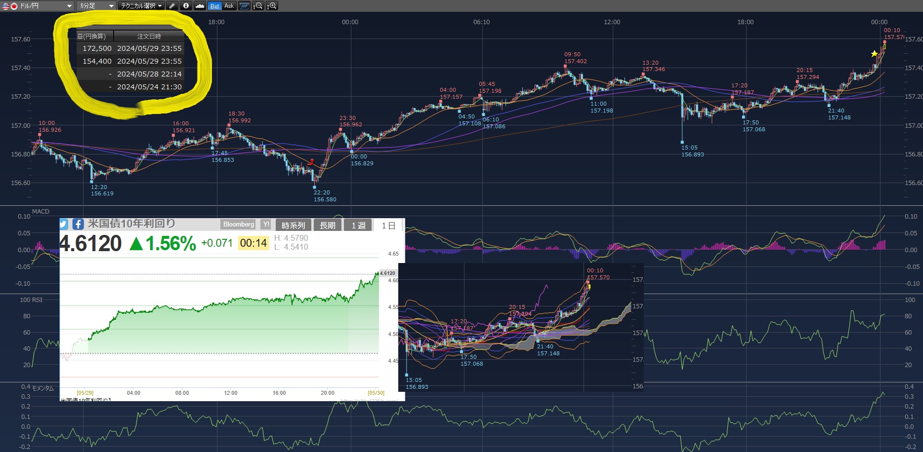Switch to the 時系列 tab
923x452 pixels.
tap(293, 226)
